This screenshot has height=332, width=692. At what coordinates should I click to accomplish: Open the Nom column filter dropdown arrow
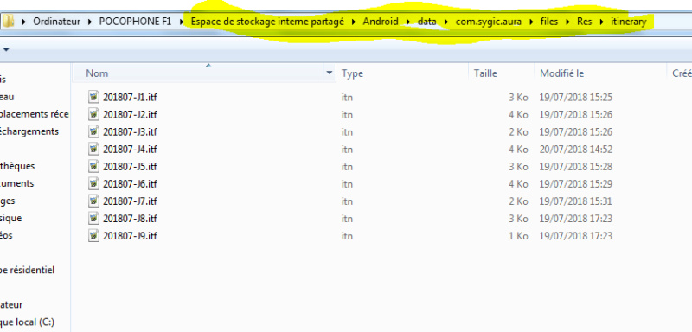coord(330,73)
